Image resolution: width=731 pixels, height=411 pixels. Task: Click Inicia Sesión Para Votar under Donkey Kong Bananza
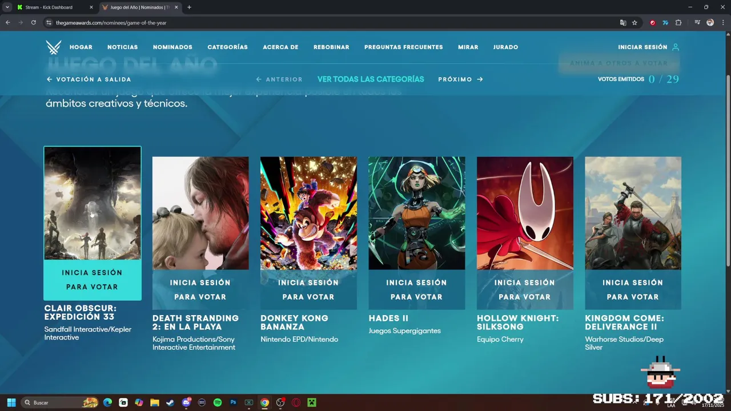tap(308, 289)
